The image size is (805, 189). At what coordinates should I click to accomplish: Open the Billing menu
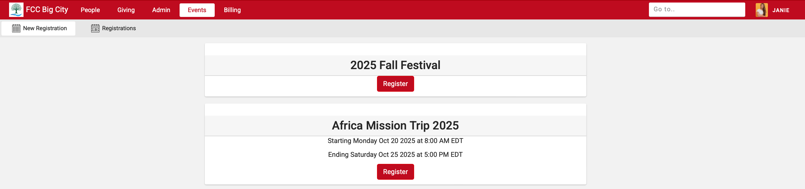(232, 10)
